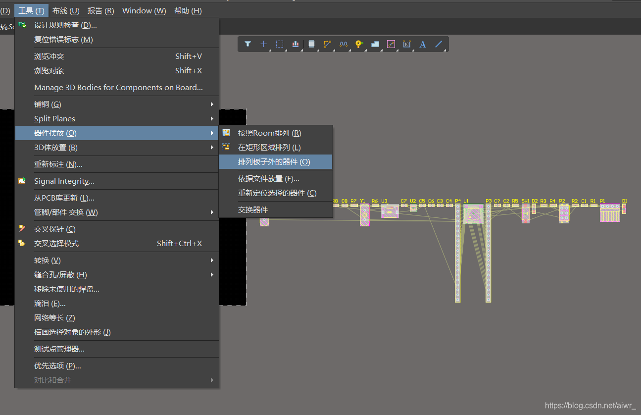The image size is (641, 415).
Task: Open the 布线 (U) menu
Action: tap(66, 10)
